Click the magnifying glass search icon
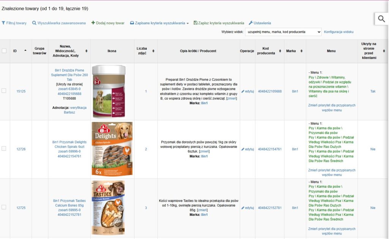The image size is (389, 239). point(381,19)
